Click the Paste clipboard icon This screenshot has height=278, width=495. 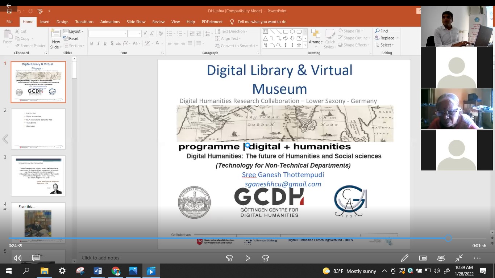[x=7, y=34]
